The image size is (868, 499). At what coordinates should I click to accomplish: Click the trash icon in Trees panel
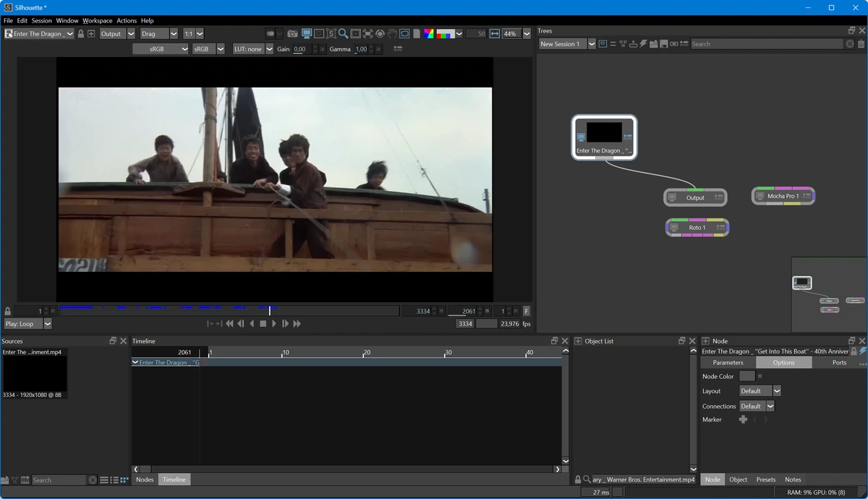tap(861, 44)
